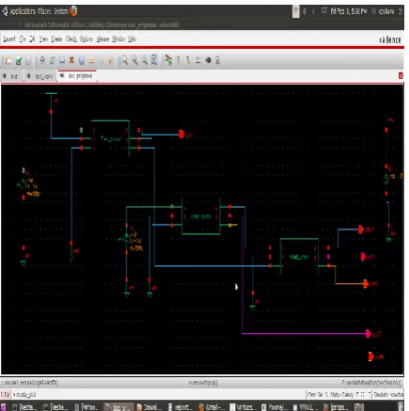Open the File menu
The height and width of the screenshot is (411, 409).
23,39
